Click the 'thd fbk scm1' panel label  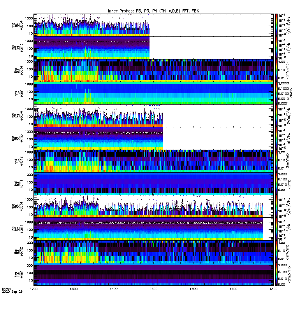click(x=19, y=183)
